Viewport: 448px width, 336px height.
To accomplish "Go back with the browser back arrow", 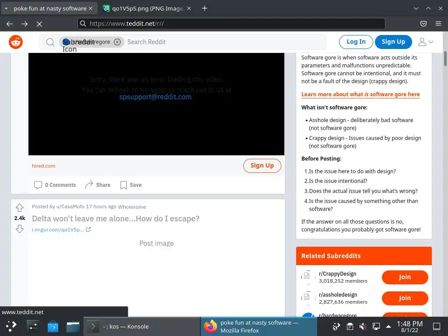I will click(10, 24).
